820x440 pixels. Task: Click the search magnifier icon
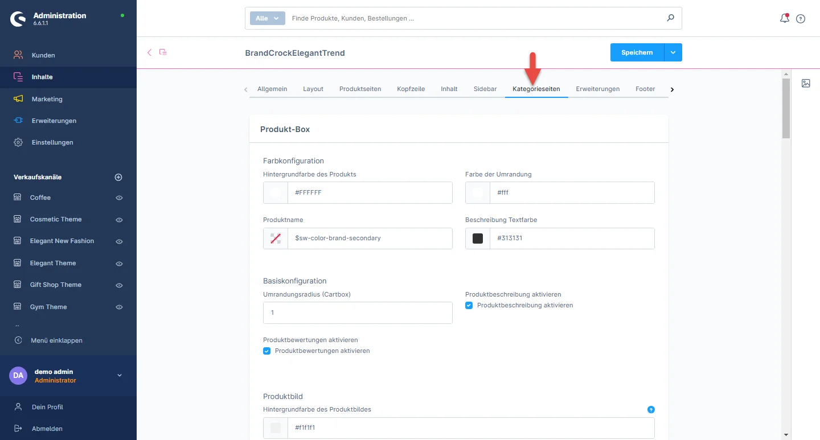point(670,18)
